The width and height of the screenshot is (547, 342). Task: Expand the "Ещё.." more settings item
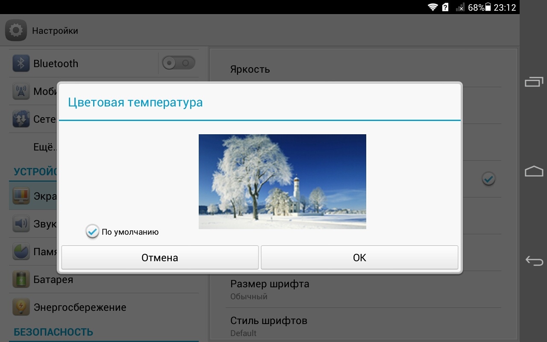pos(45,147)
